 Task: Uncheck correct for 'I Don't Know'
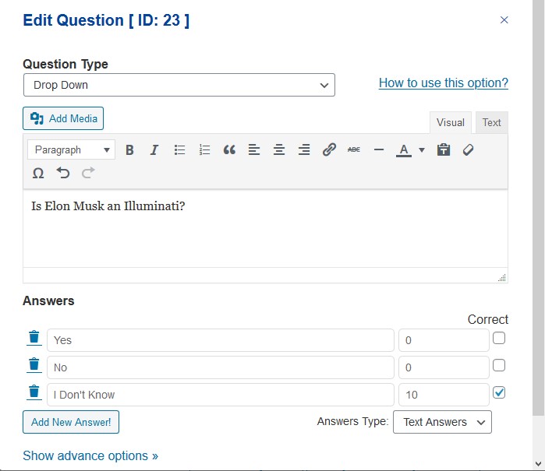[499, 392]
